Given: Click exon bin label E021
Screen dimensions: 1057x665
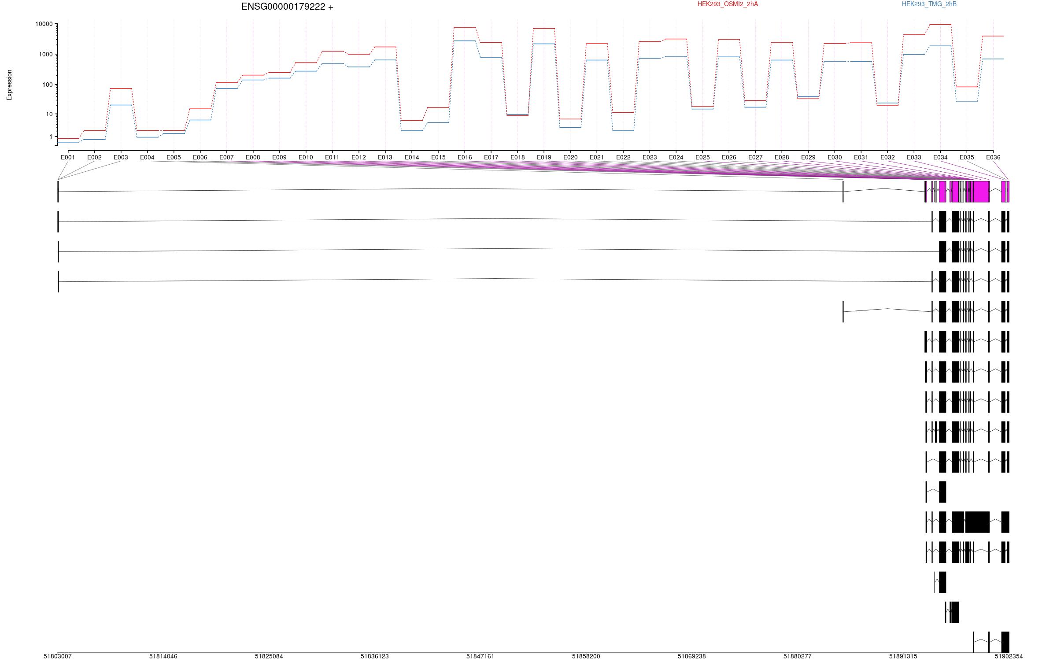Looking at the screenshot, I should pyautogui.click(x=597, y=157).
